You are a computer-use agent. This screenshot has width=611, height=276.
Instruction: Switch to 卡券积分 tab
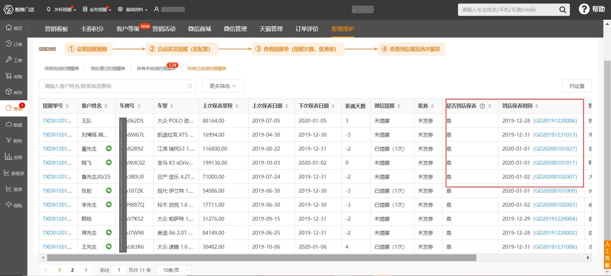click(x=92, y=29)
